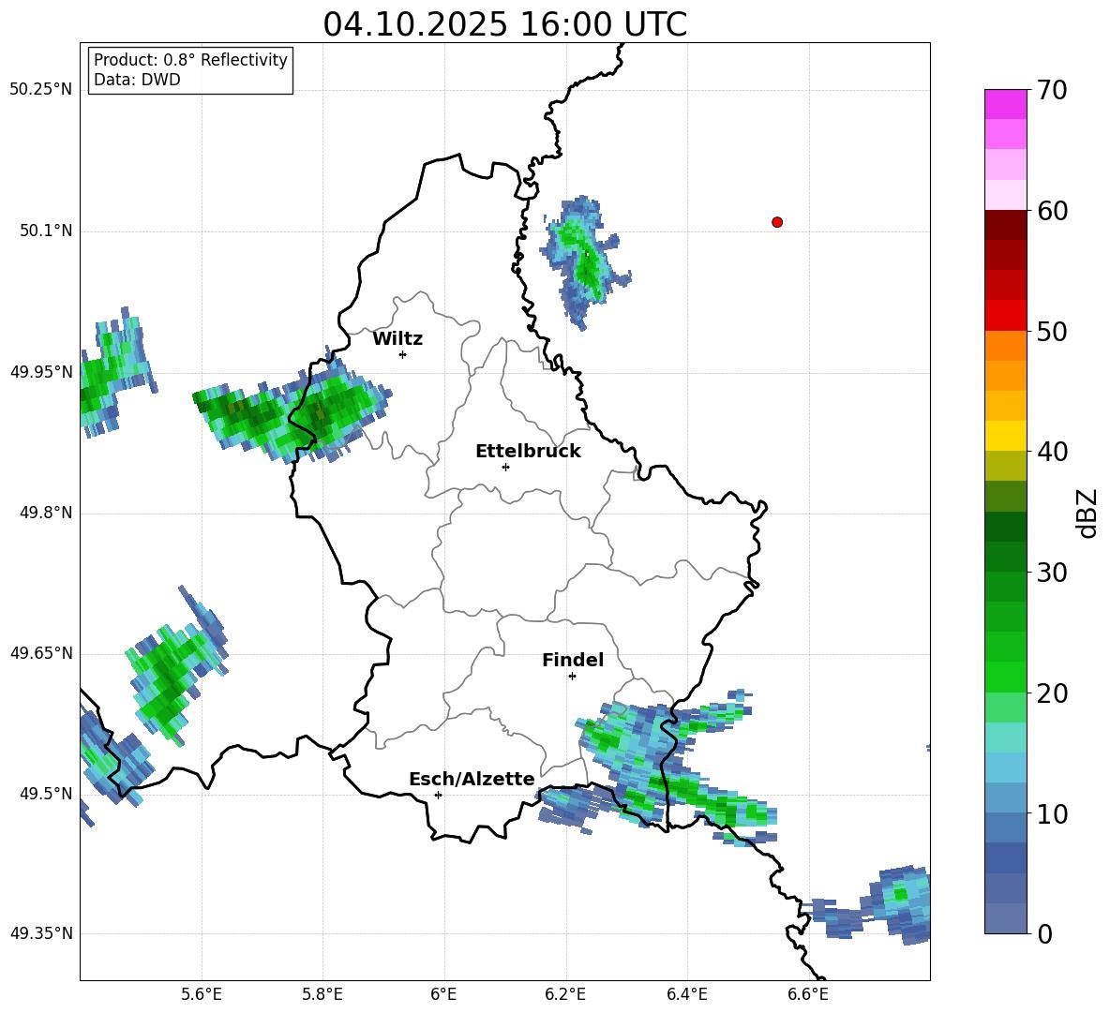Click the Data: DWD text
Viewport: 1110px width, 1013px height.
[x=137, y=80]
